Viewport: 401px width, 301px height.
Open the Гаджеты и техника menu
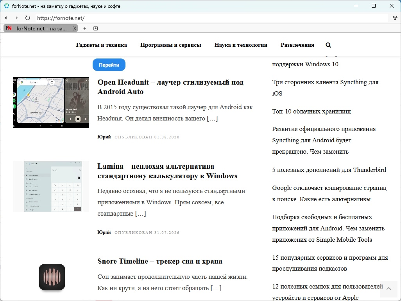tap(101, 45)
